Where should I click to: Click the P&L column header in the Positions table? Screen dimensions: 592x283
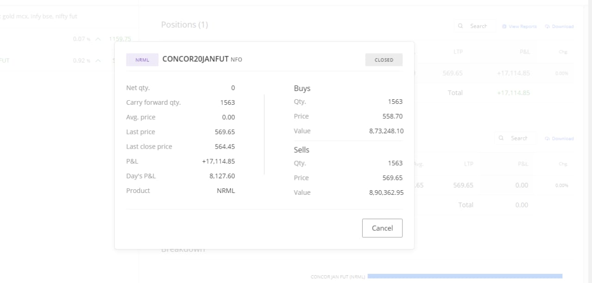pyautogui.click(x=524, y=52)
